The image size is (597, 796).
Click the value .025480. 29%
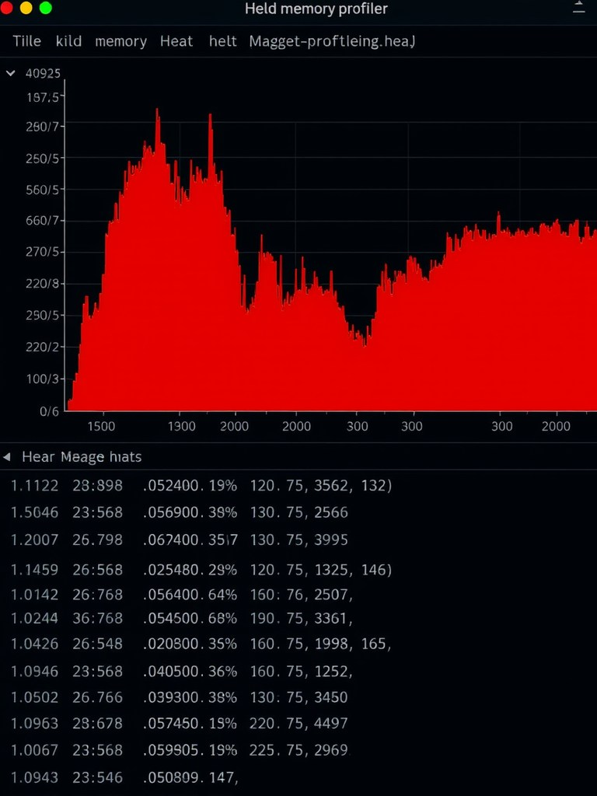click(190, 570)
